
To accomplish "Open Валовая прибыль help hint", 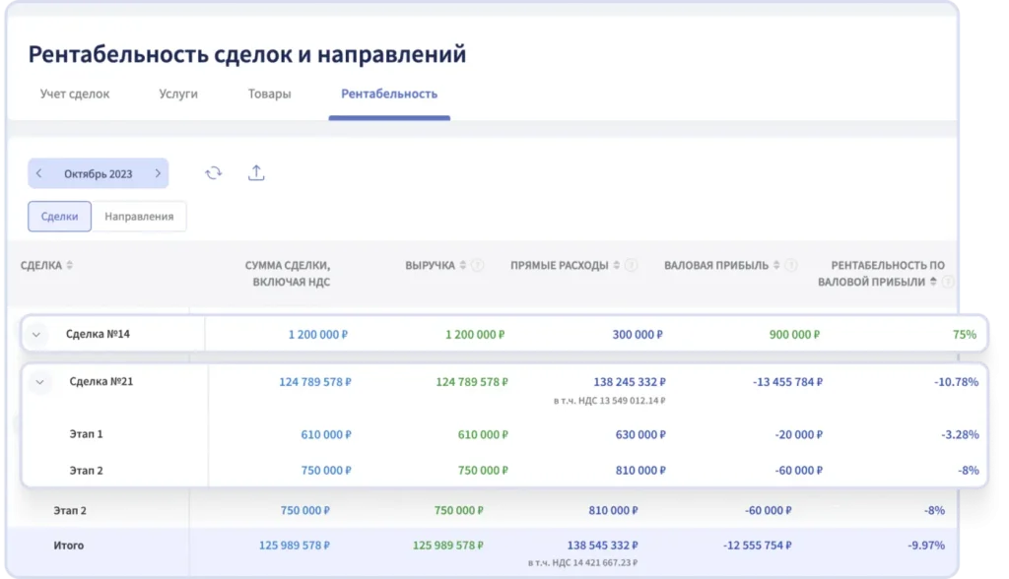I will coord(791,265).
